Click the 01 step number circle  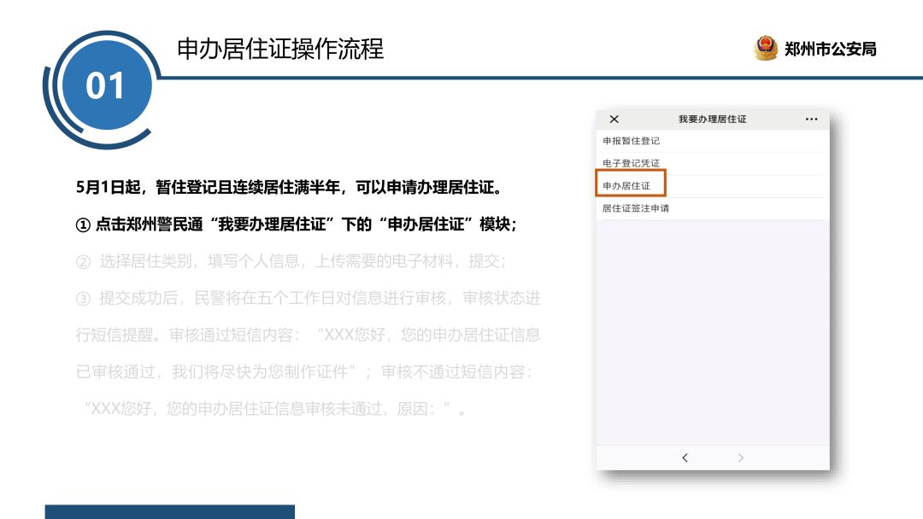(106, 86)
